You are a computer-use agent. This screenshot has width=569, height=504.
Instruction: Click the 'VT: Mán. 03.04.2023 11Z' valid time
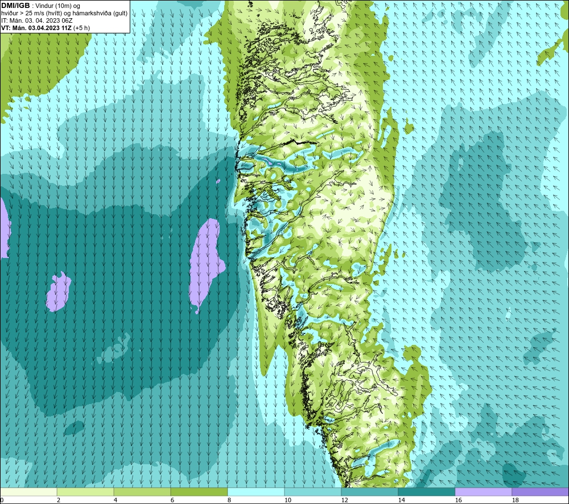point(36,28)
